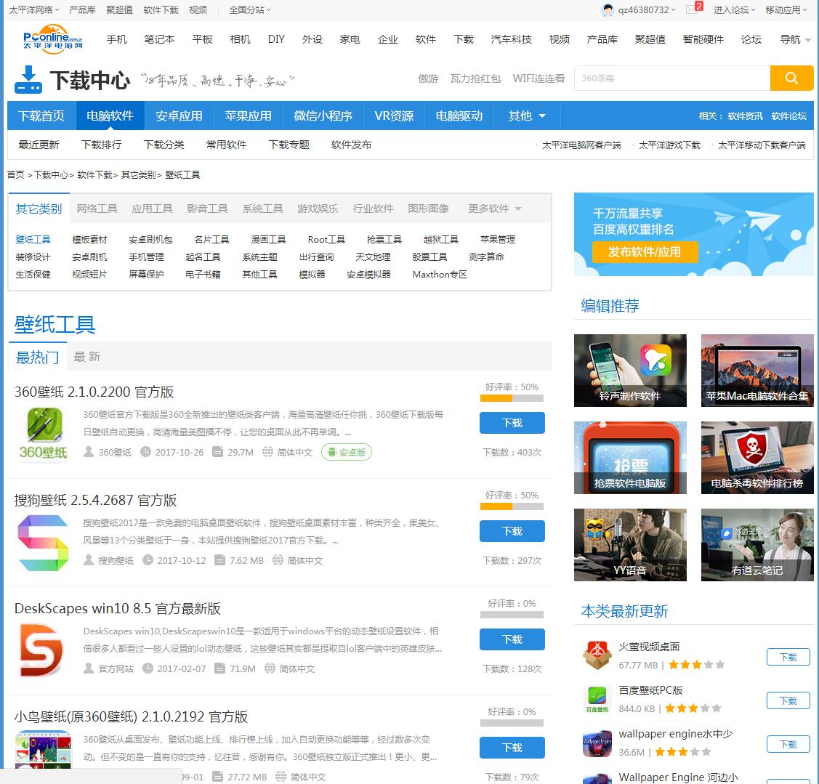Open the 手机 top navigation item
Screen dimensions: 819x784
[116, 39]
